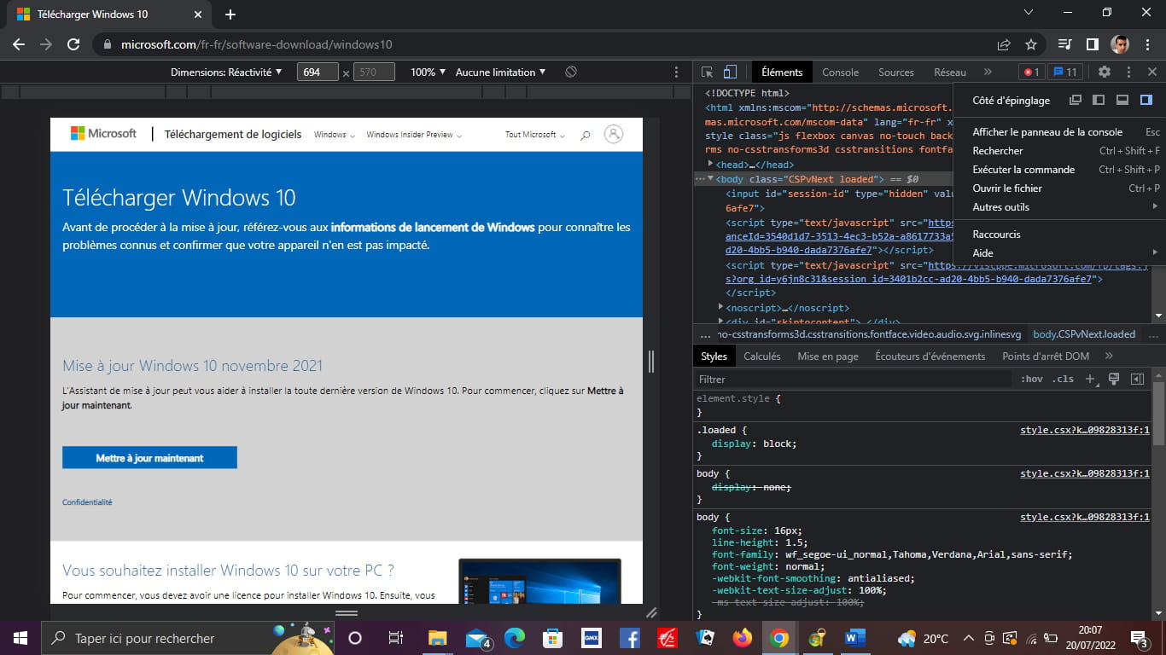The image size is (1166, 655).
Task: Select Rechercher from the menu
Action: click(x=1059, y=151)
